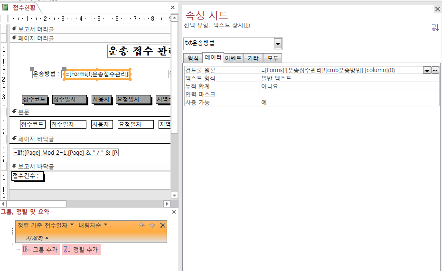This screenshot has width=442, height=271.
Task: Open the 모두 properties tab
Action: pos(273,58)
